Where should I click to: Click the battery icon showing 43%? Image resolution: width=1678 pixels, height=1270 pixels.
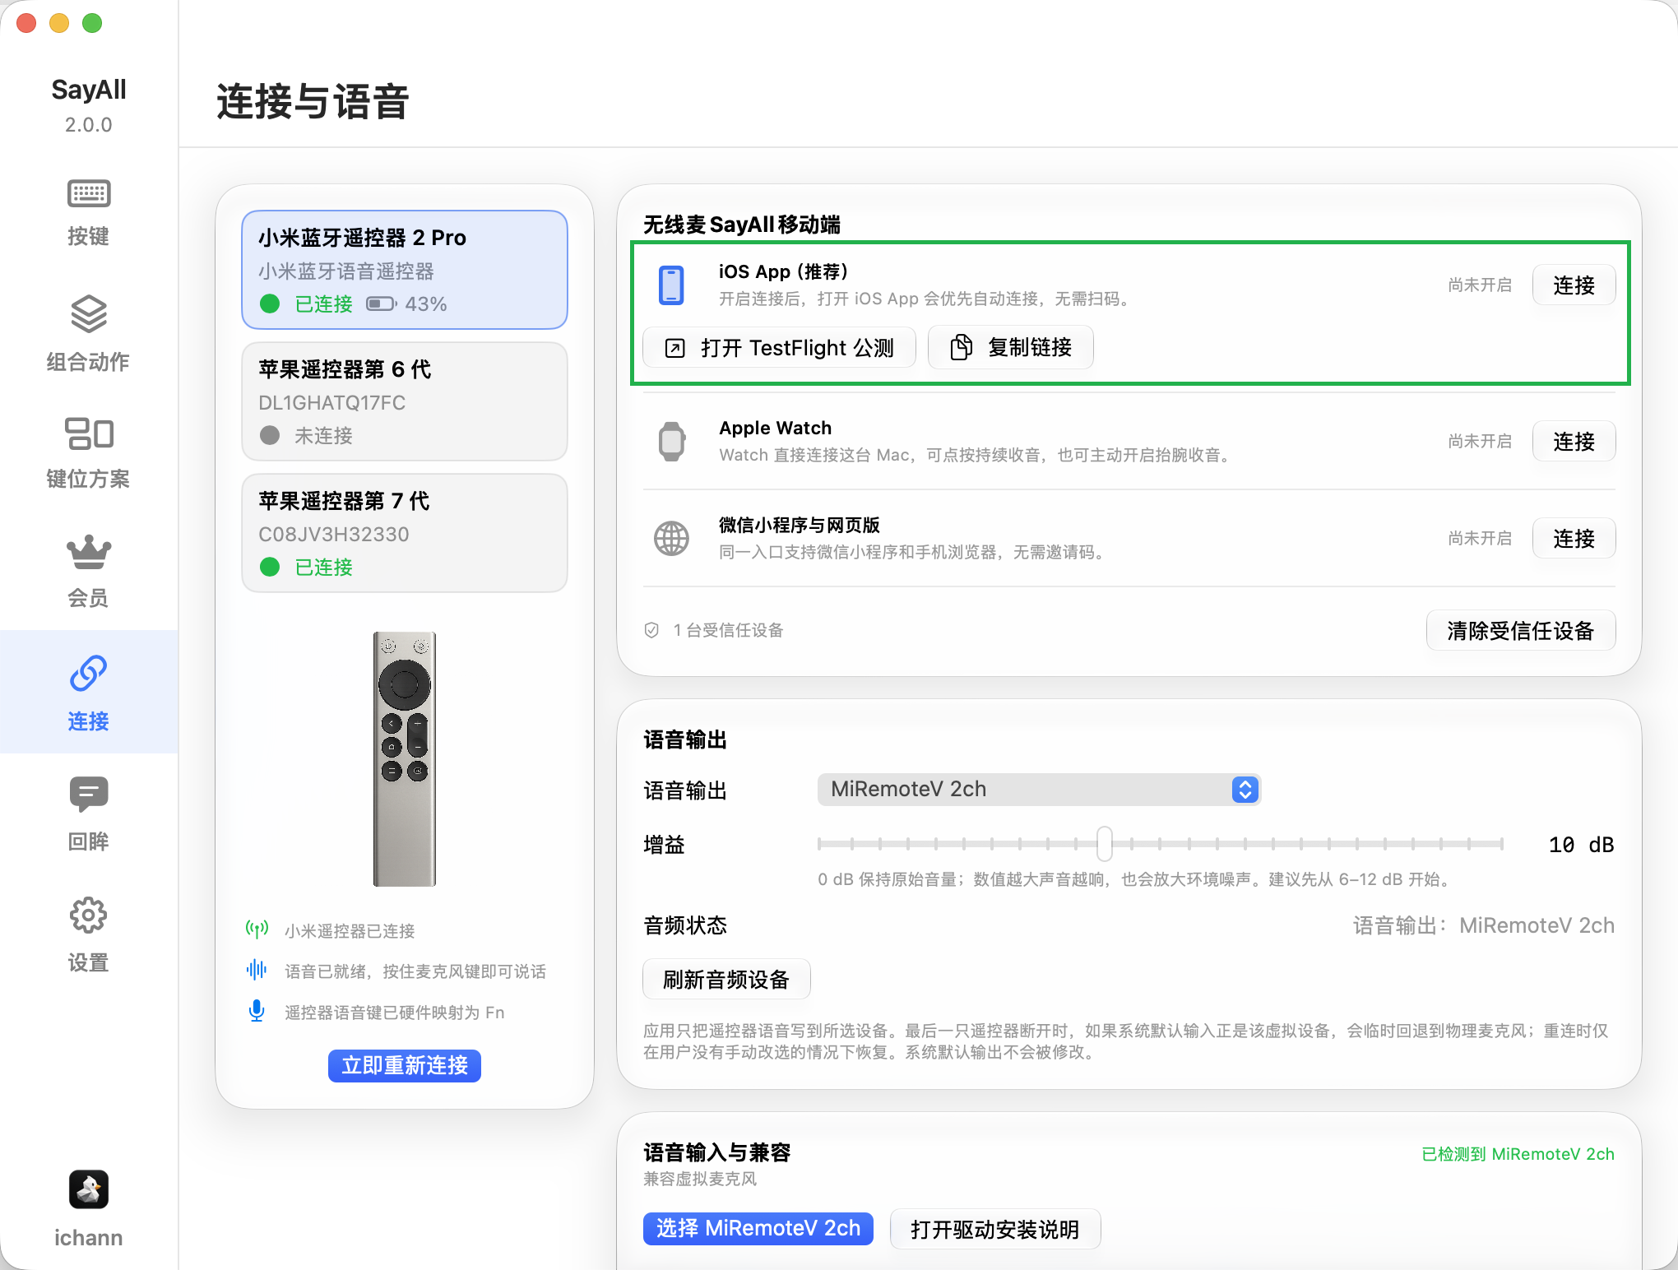tap(382, 304)
